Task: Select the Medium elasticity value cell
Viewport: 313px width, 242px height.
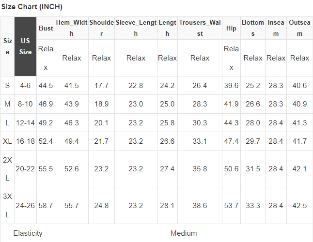Action: tap(184, 233)
